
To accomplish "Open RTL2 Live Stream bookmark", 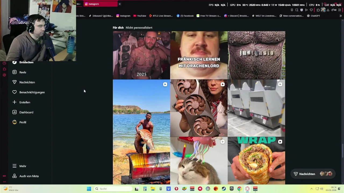I will tap(161, 16).
